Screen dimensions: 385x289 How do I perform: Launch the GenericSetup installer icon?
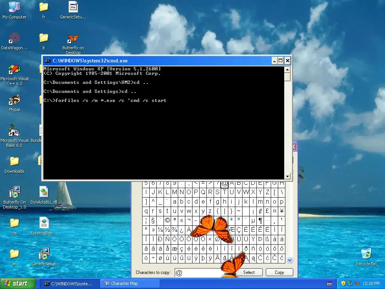point(44,257)
